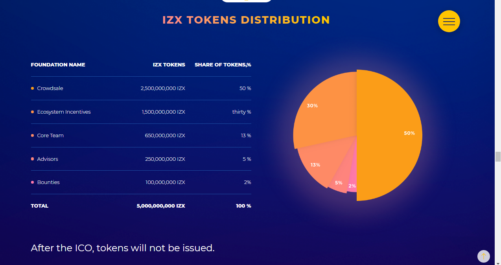Click the scroll-to-top arrow button
Screen dimensions: 501x265
pyautogui.click(x=483, y=256)
